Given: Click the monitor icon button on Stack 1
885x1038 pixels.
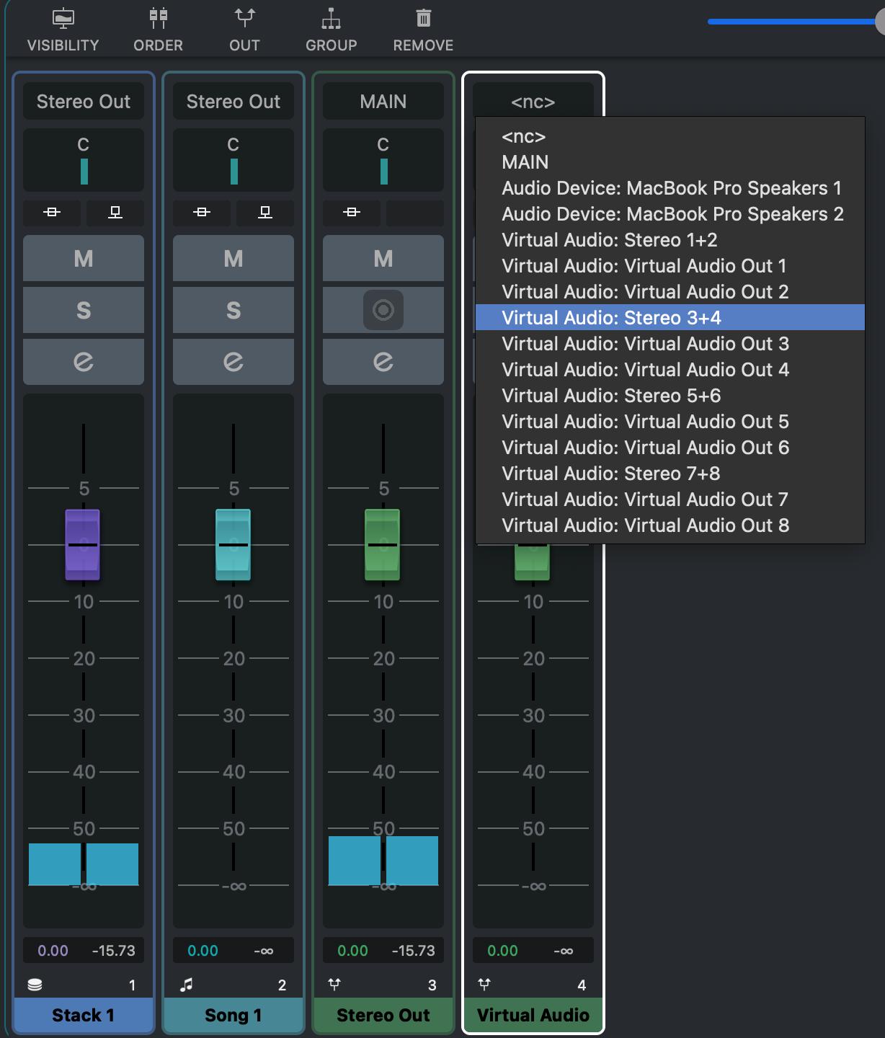Looking at the screenshot, I should pos(115,213).
